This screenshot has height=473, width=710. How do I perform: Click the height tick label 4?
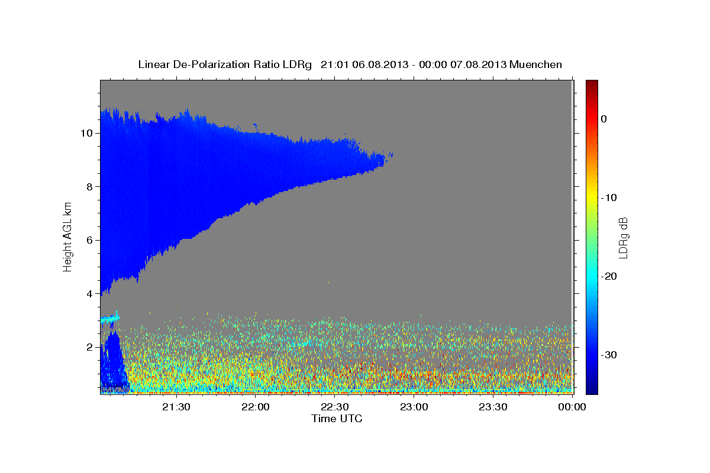point(88,294)
